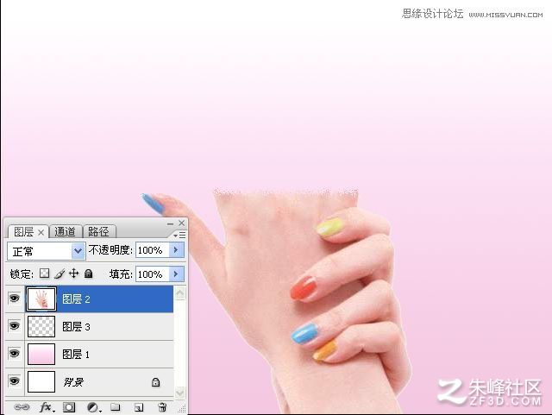
Task: Close the layers panel
Action: tap(182, 223)
